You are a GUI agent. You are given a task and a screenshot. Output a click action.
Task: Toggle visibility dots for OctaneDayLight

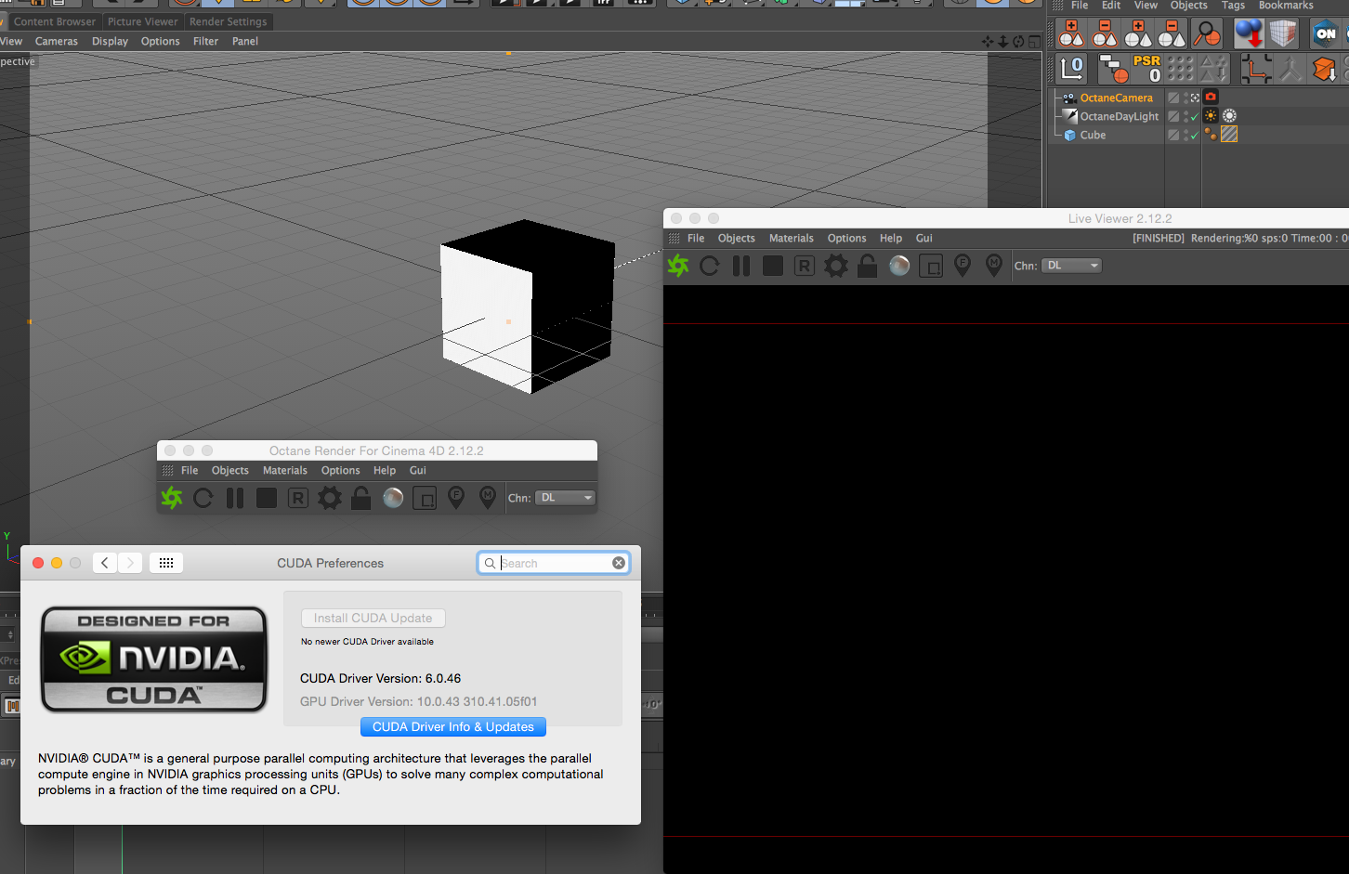[x=1185, y=116]
